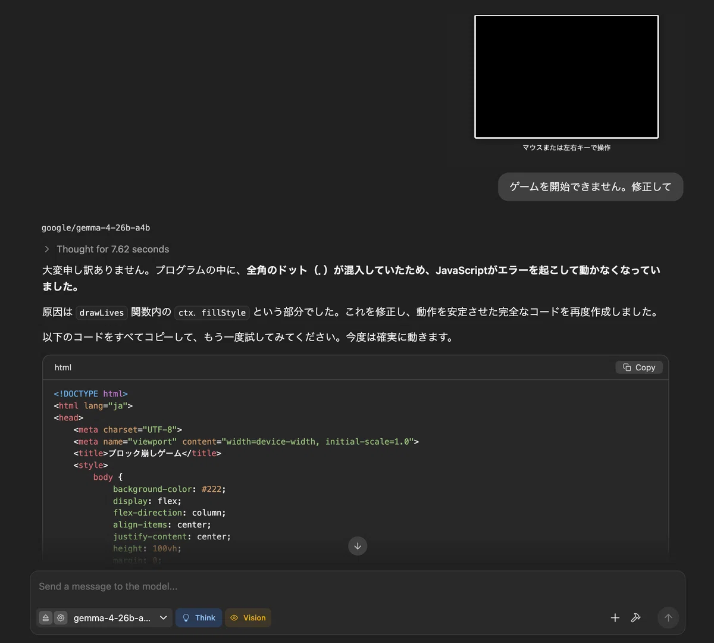Click the drawLives inline code
The width and height of the screenshot is (714, 643).
[x=102, y=313]
